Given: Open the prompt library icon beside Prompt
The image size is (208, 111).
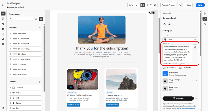Looking at the screenshot, I should (195, 47).
